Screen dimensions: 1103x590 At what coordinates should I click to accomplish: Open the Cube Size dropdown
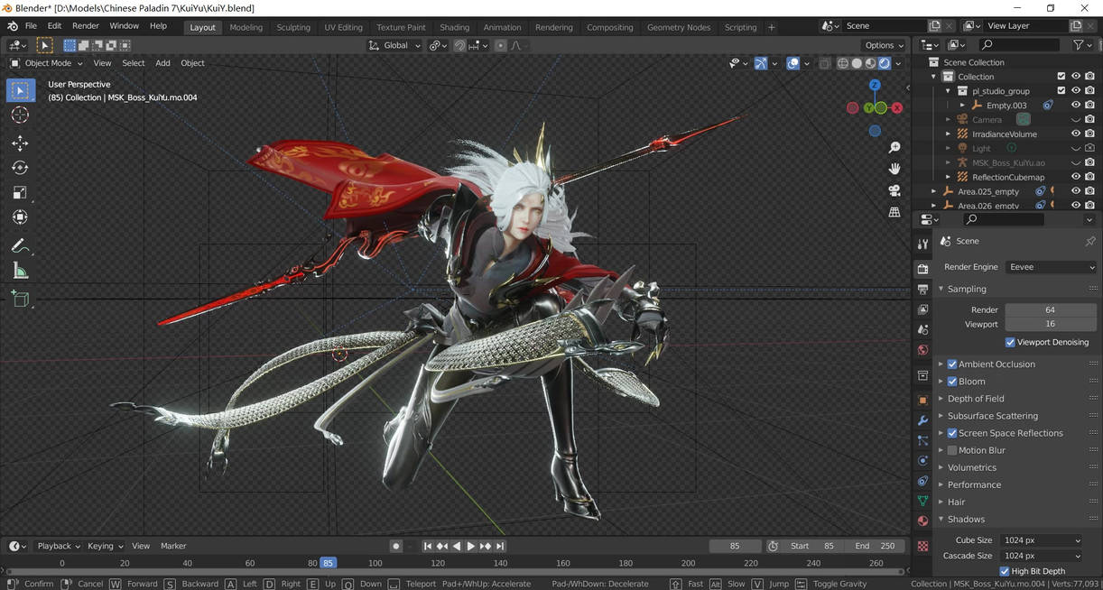(x=1042, y=540)
